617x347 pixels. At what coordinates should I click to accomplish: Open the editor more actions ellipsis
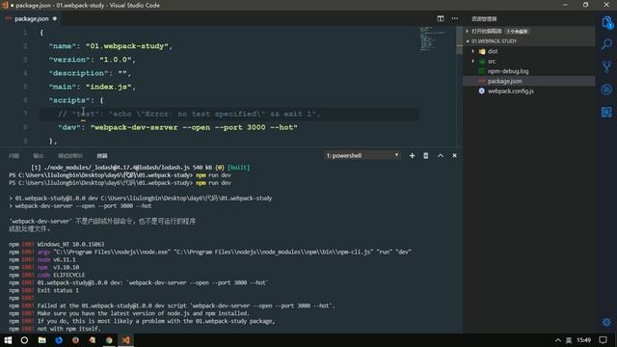pyautogui.click(x=455, y=18)
